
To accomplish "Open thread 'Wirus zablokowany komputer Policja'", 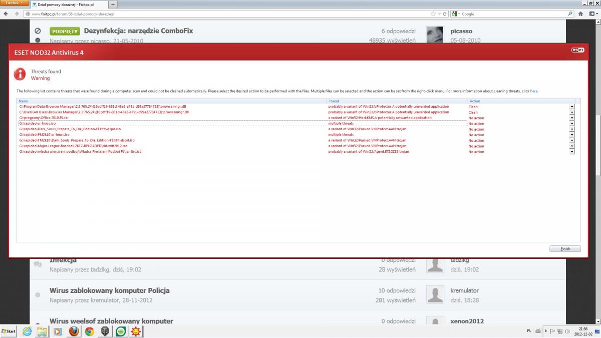I will coord(110,290).
